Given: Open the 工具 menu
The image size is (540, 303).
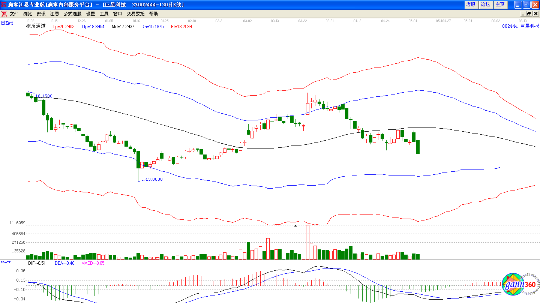Looking at the screenshot, I should (104, 14).
